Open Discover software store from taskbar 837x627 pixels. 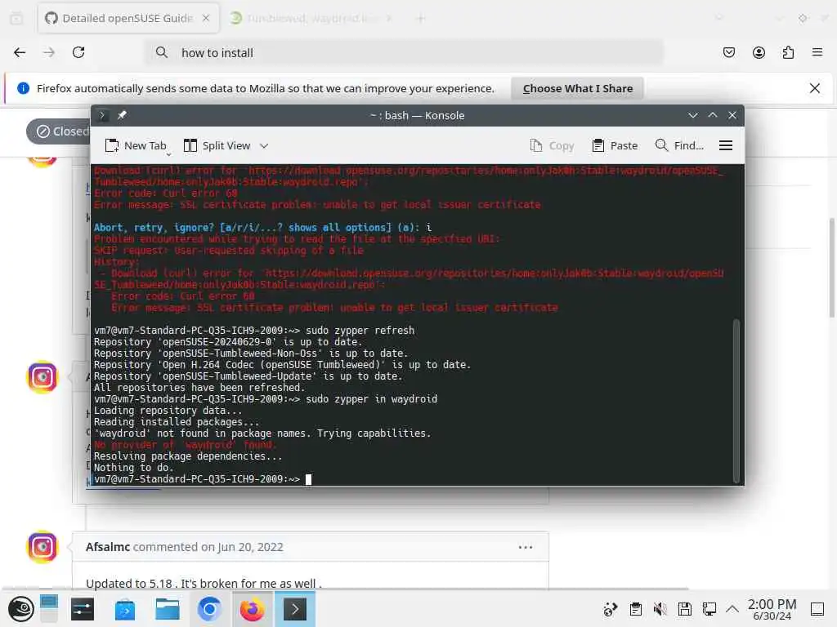click(125, 609)
